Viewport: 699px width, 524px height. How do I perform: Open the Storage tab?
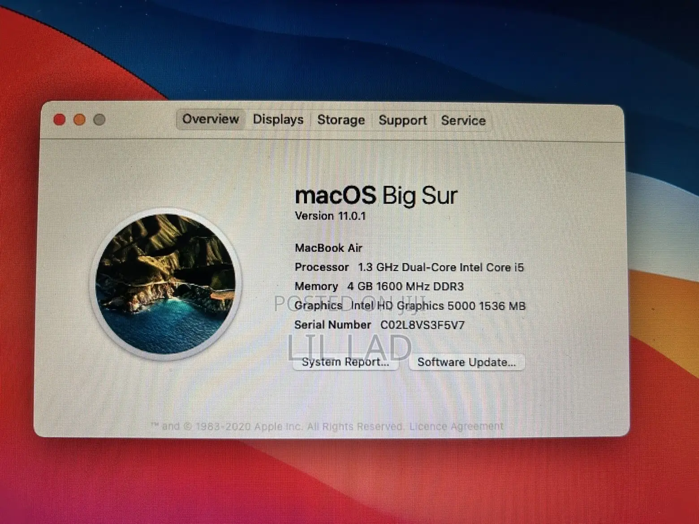[x=341, y=120]
